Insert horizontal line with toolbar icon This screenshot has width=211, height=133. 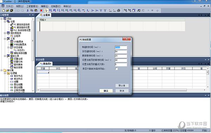coord(83,11)
